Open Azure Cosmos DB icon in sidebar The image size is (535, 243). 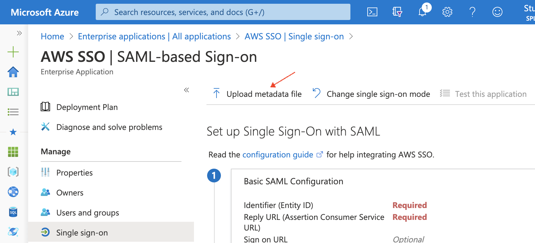13,232
